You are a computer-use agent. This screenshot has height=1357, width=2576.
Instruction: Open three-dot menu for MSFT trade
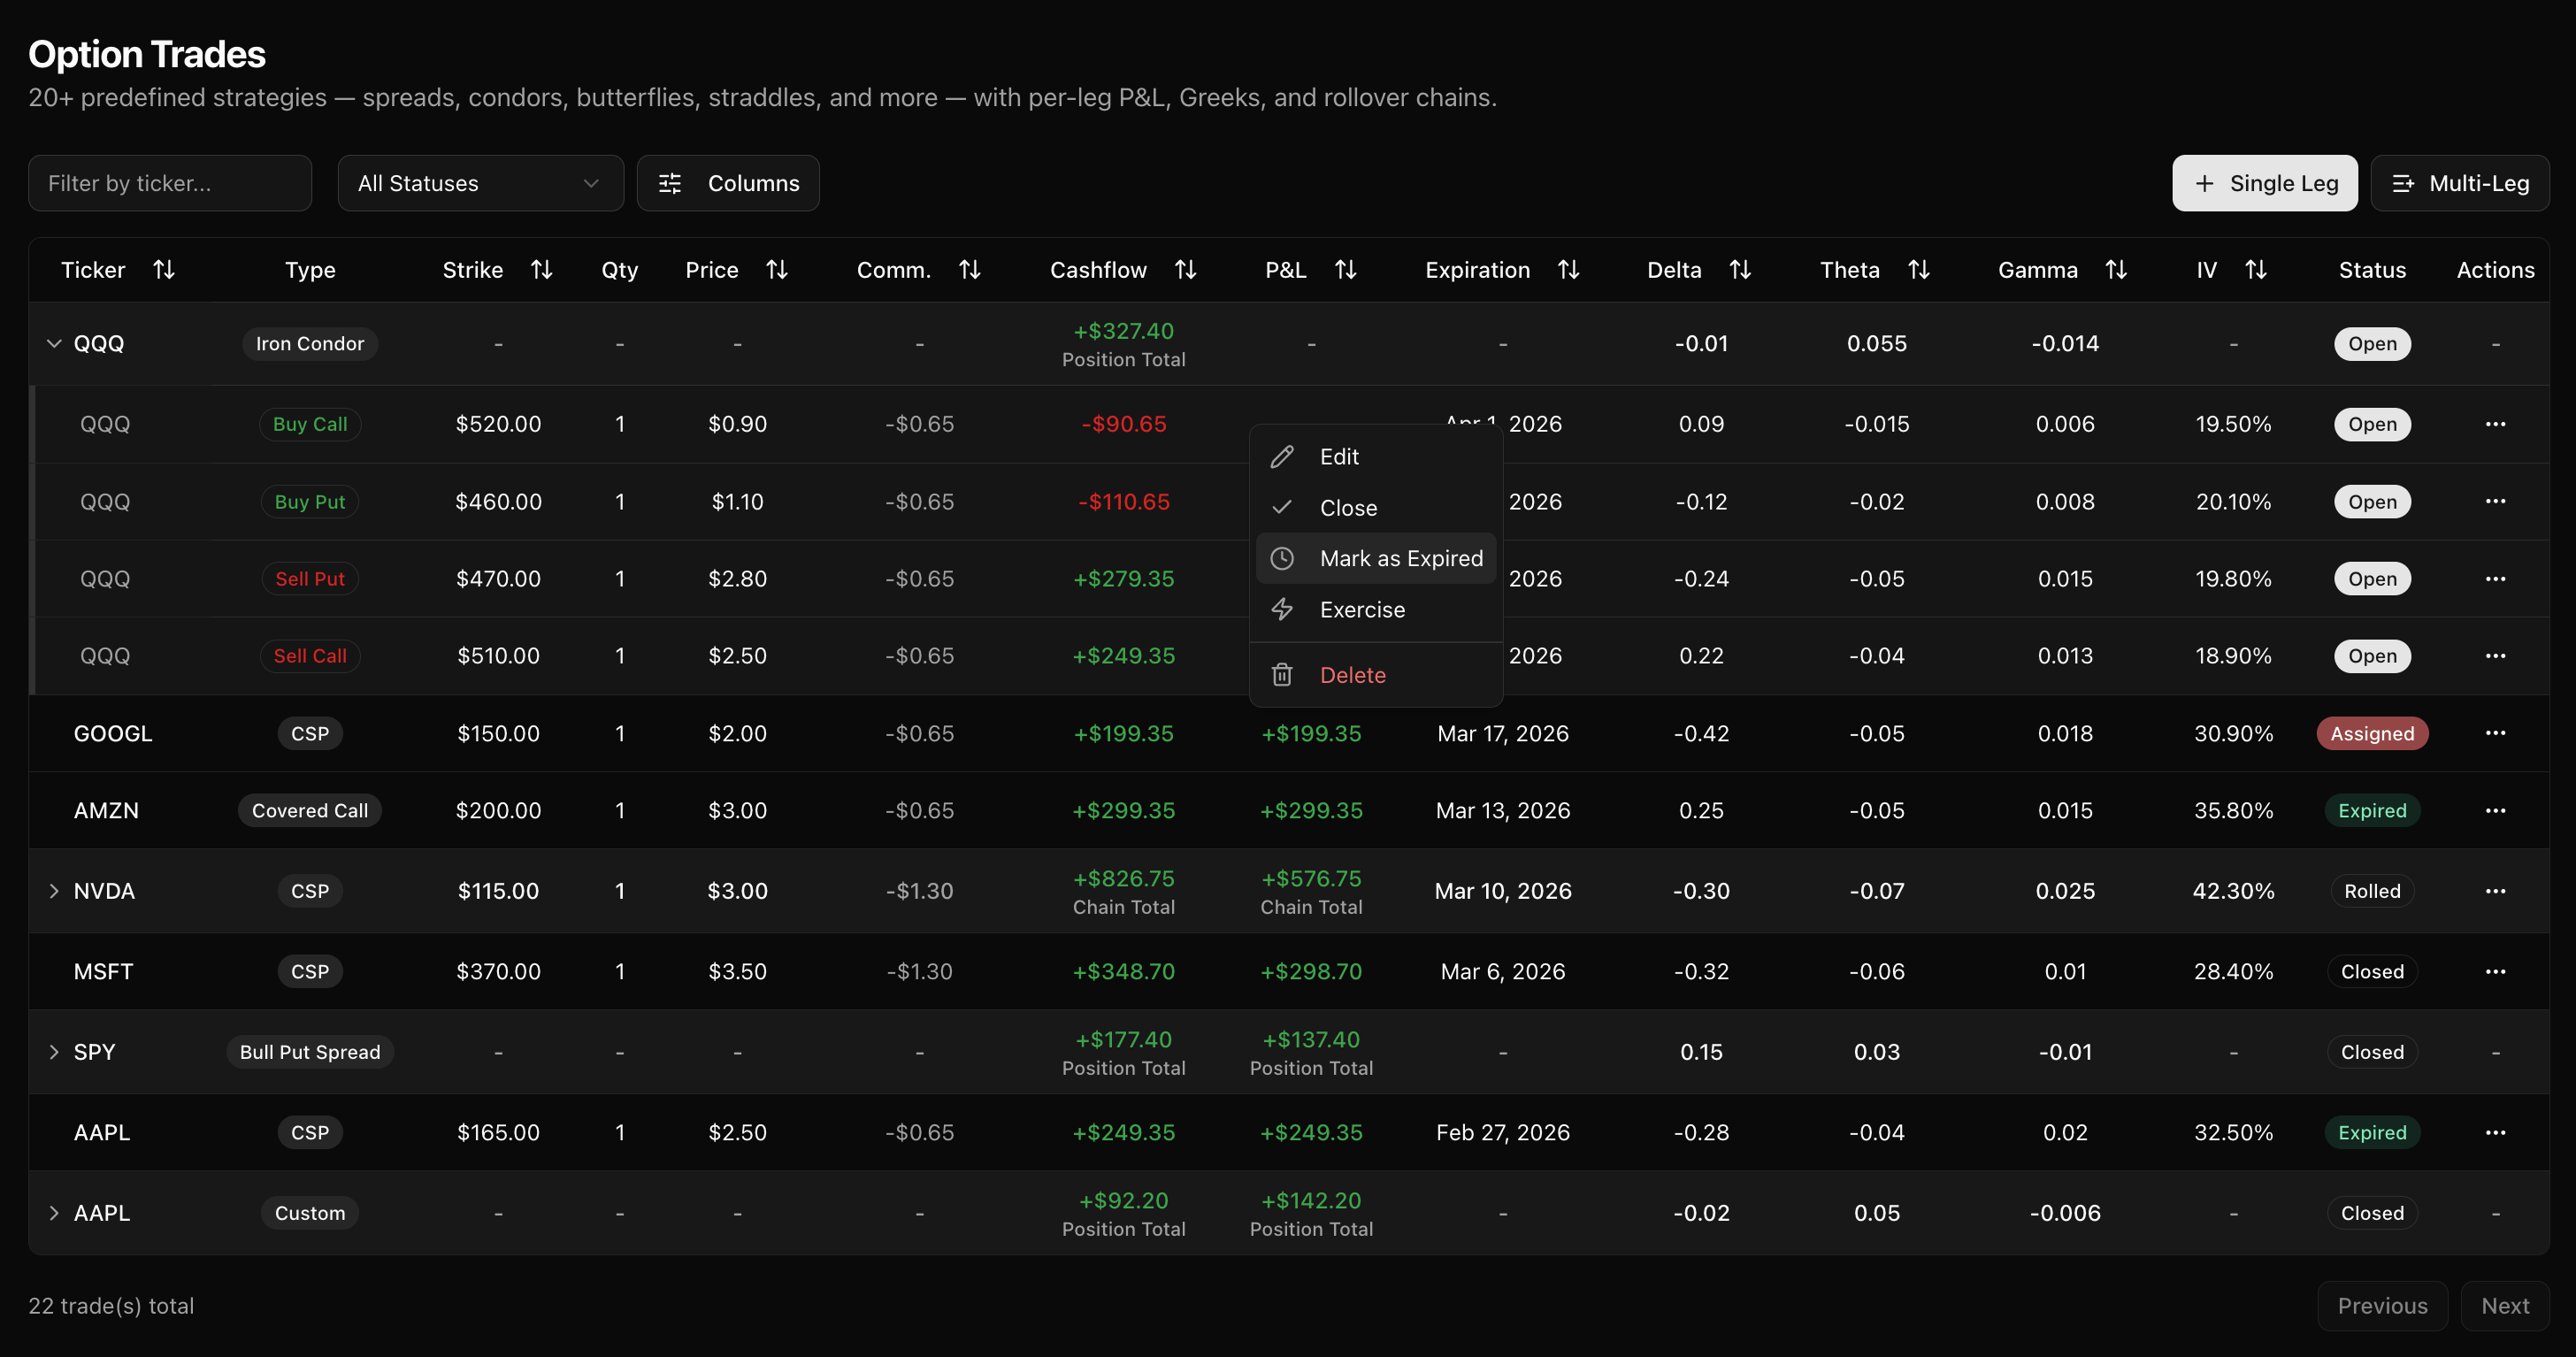pyautogui.click(x=2495, y=971)
